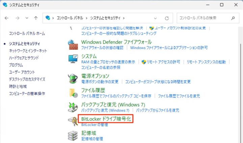The image size is (243, 143).
Task: Click the refresh button in address bar
Action: tap(167, 18)
